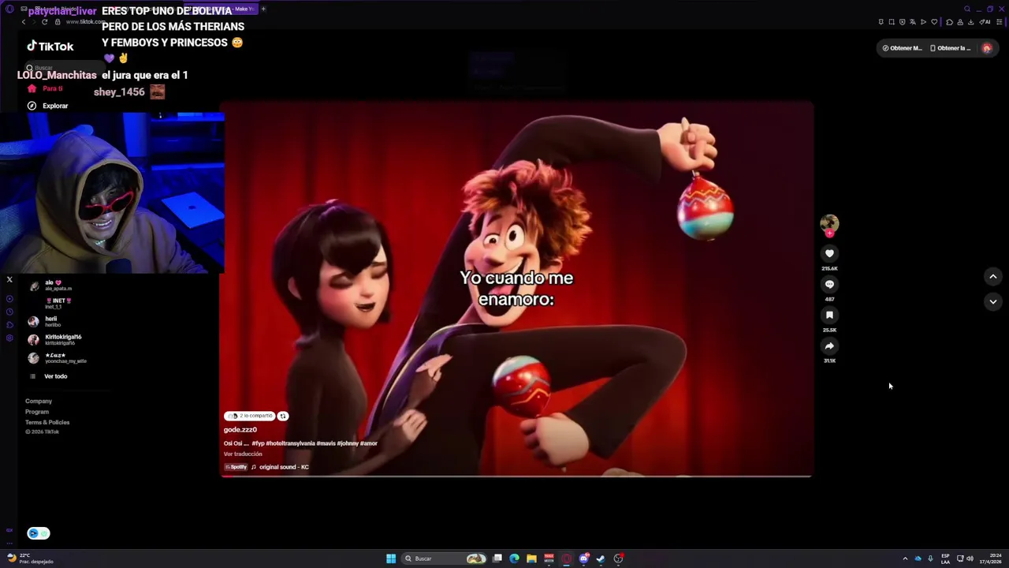Click the Windows taskbar Buscar search box
Image resolution: width=1009 pixels, height=568 pixels.
pos(444,559)
